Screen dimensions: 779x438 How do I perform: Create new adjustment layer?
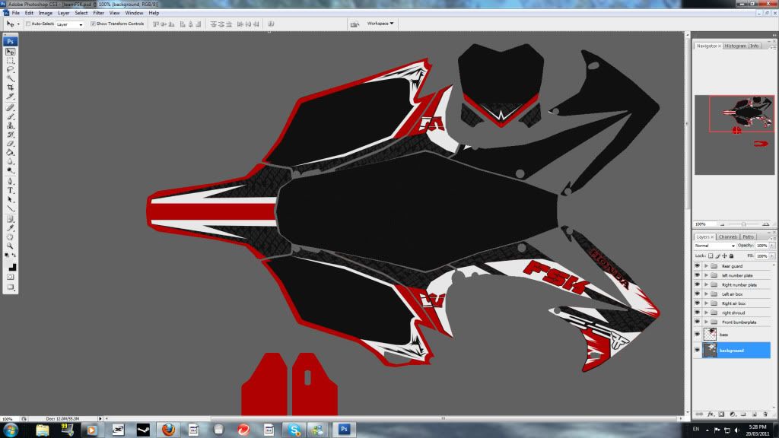[733, 414]
